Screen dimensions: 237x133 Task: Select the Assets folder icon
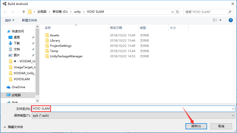(47, 35)
